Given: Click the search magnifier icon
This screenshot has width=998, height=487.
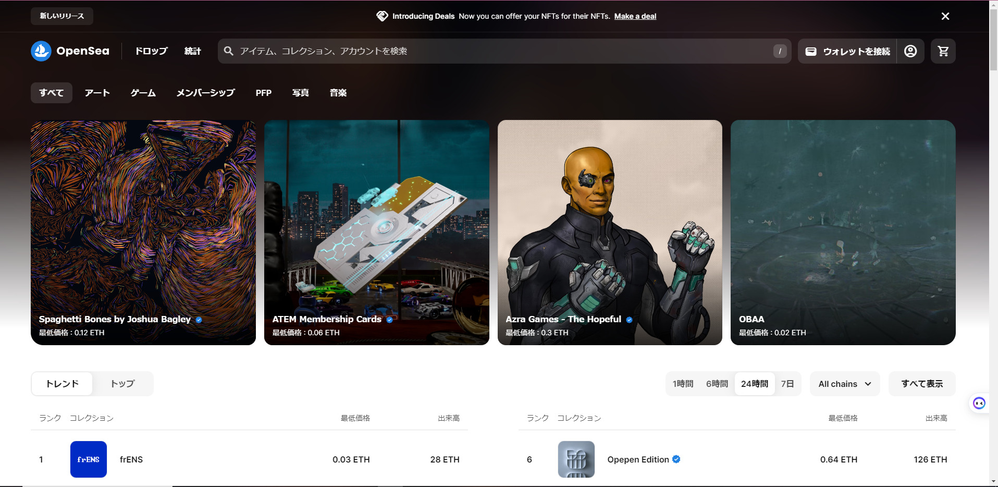Looking at the screenshot, I should (x=228, y=51).
